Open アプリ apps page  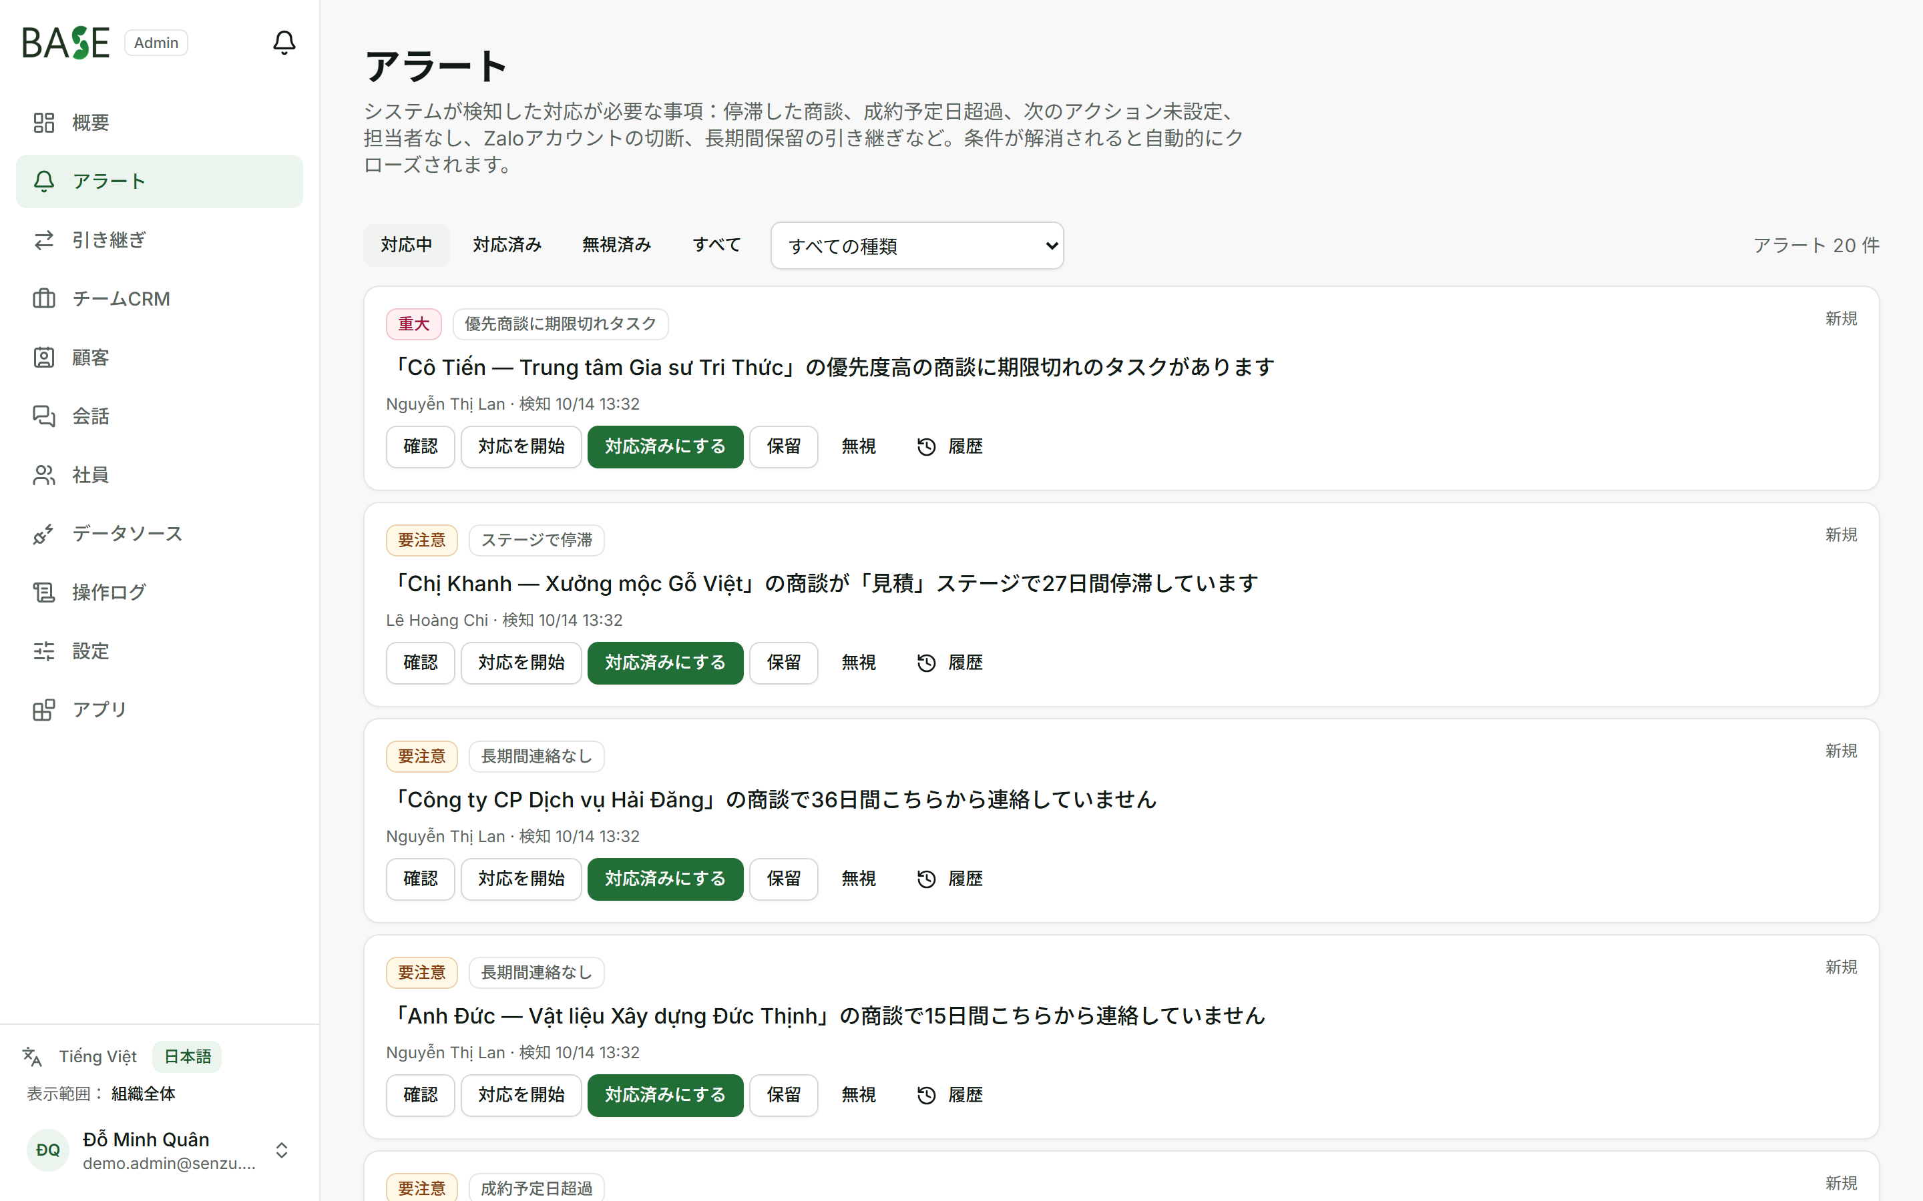click(x=159, y=709)
